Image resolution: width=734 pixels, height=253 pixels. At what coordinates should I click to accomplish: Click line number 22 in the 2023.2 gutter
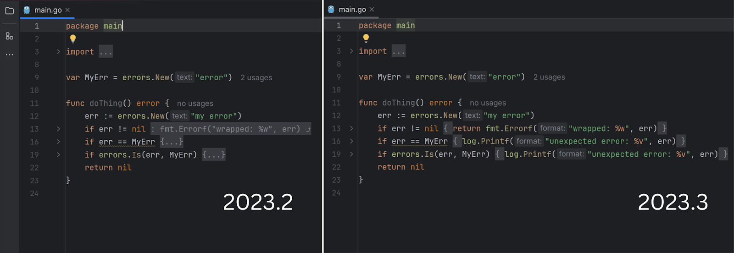coord(34,168)
